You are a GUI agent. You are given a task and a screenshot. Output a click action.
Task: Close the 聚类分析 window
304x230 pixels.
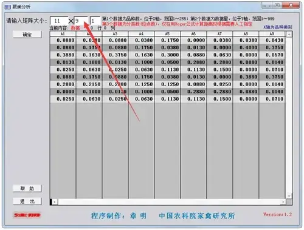291,5
